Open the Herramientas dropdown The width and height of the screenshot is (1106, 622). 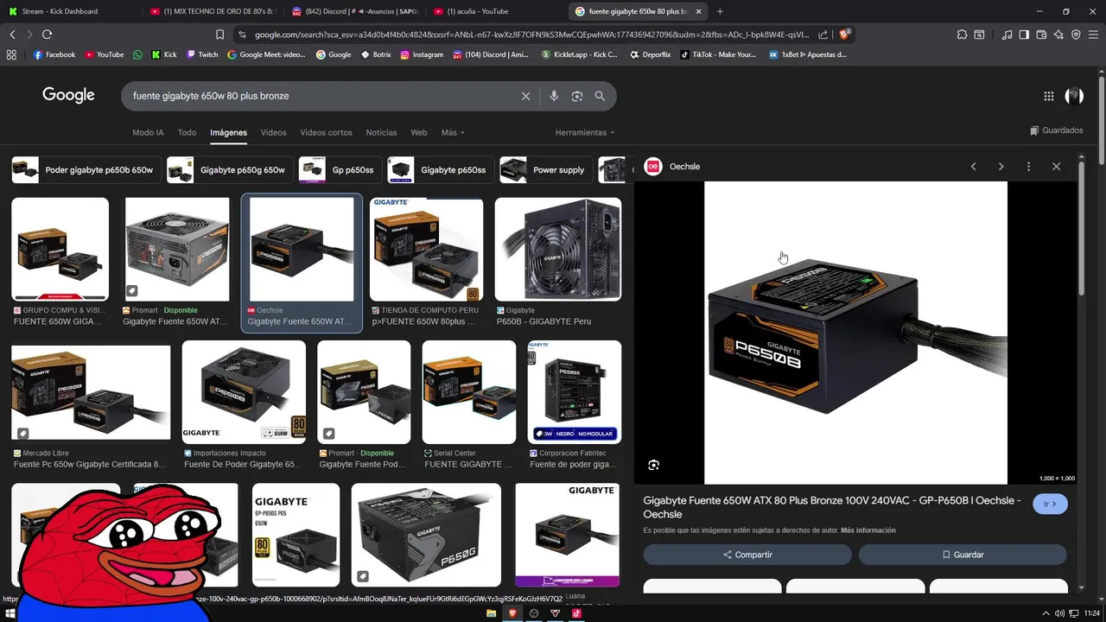click(585, 132)
